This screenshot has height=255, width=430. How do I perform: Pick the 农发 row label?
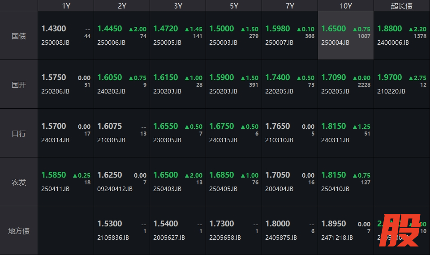point(19,182)
